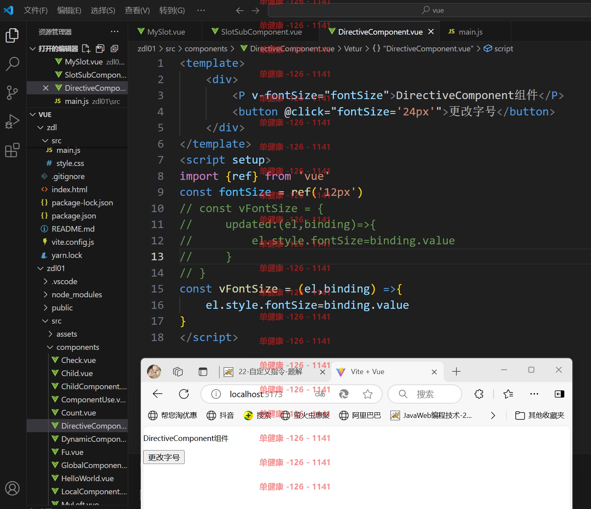Expand the .vscode folder
Image resolution: width=591 pixels, height=509 pixels.
[x=45, y=281]
